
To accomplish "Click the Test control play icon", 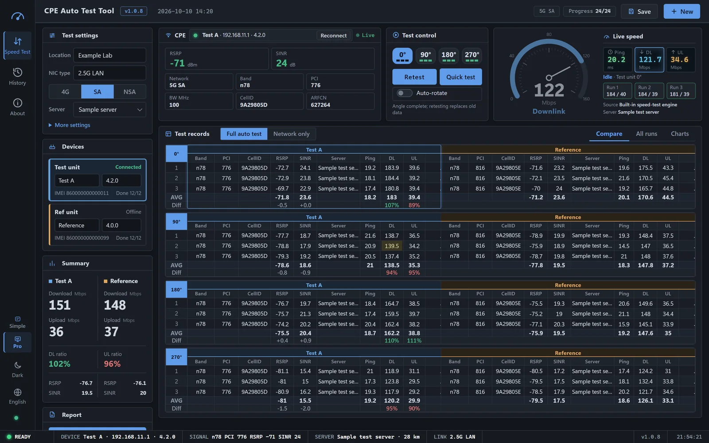I will coord(396,35).
